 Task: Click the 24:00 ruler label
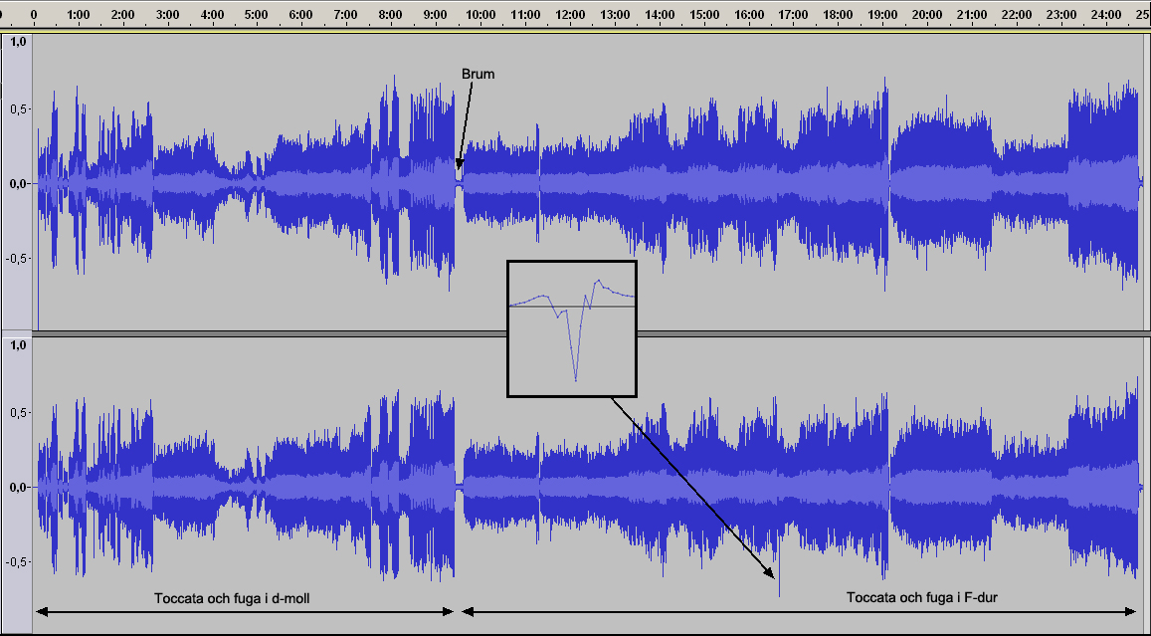pos(1106,14)
